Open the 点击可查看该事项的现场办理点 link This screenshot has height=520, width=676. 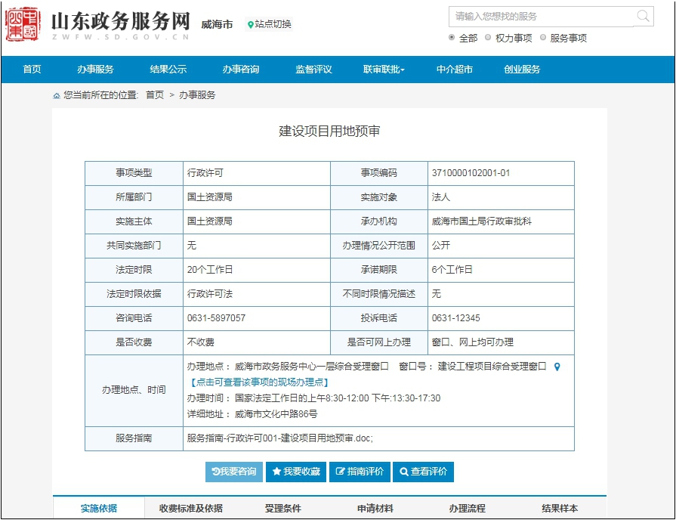click(x=258, y=382)
